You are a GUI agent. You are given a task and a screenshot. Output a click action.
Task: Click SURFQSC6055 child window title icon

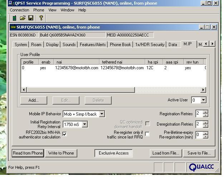coord(13,27)
